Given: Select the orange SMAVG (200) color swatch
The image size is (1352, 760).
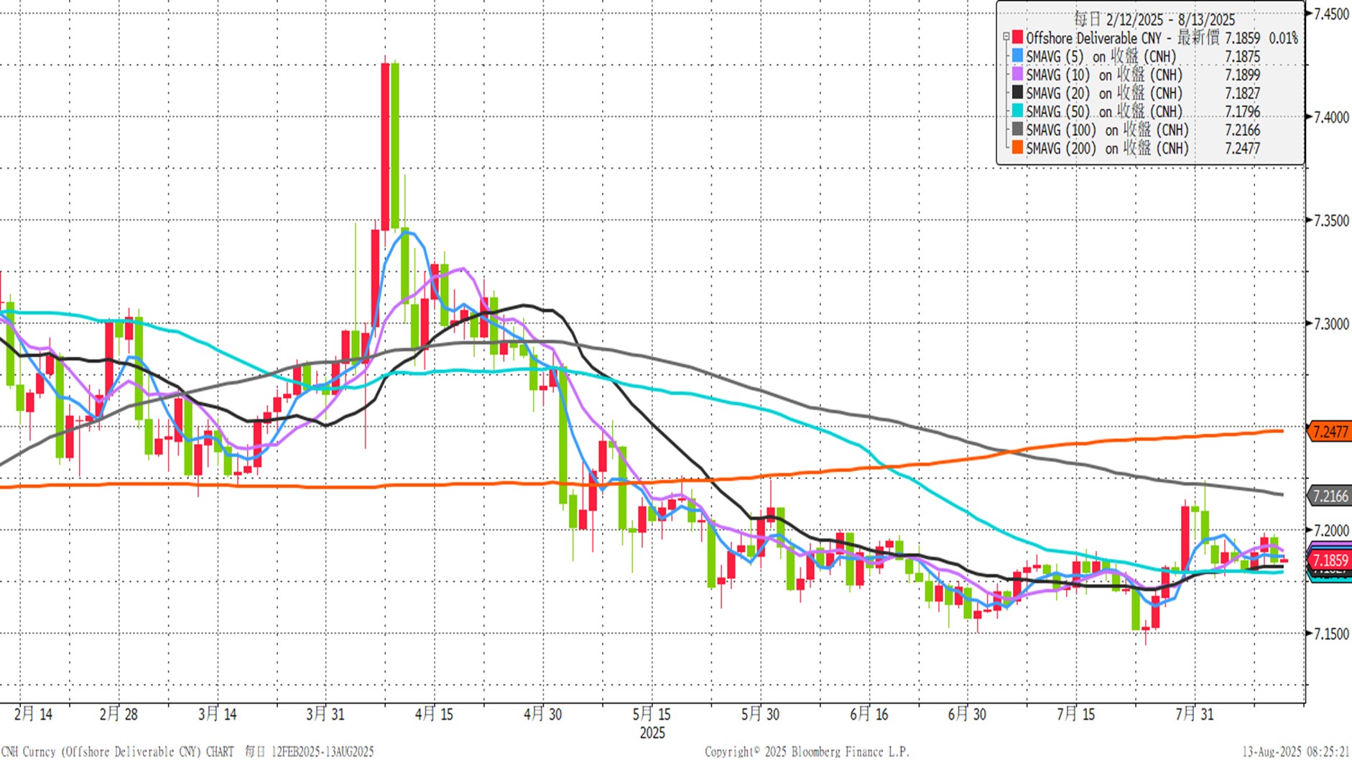Looking at the screenshot, I should tap(1017, 148).
